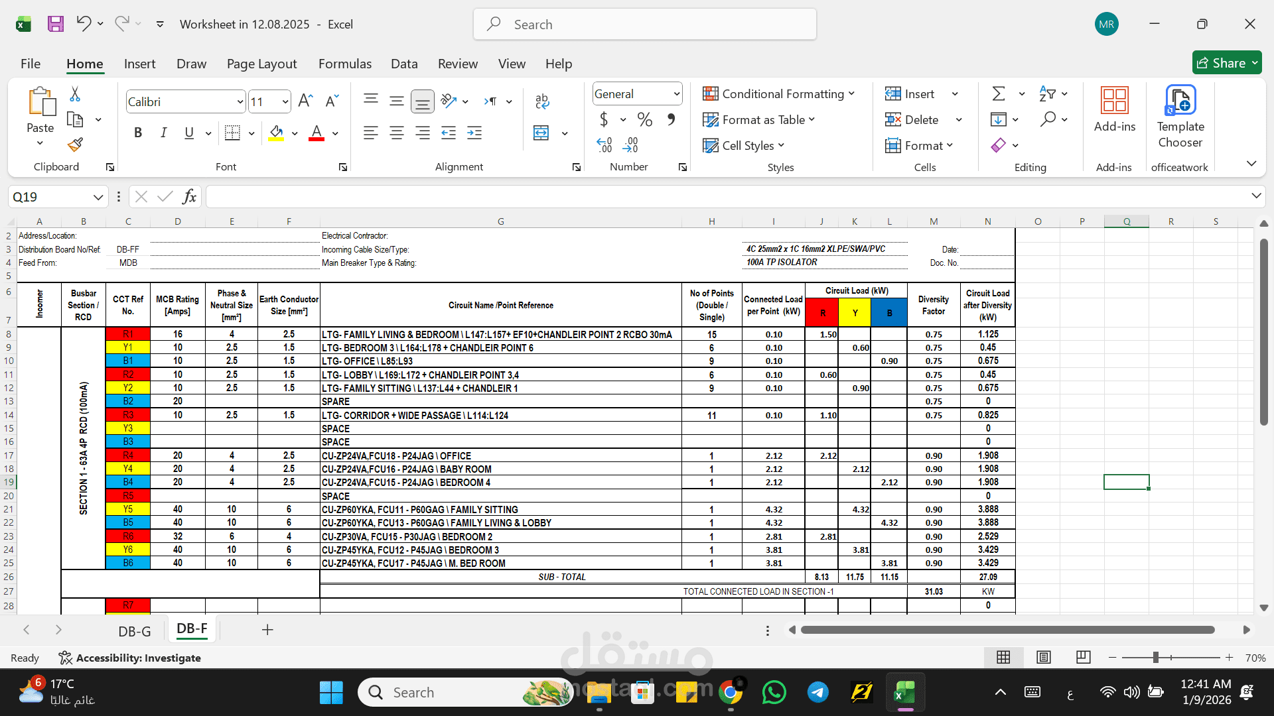Viewport: 1274px width, 716px height.
Task: Open the Formulas ribbon tab
Action: pos(344,64)
